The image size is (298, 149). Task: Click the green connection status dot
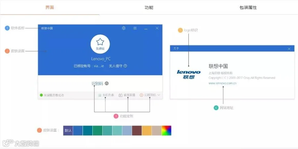point(41,95)
